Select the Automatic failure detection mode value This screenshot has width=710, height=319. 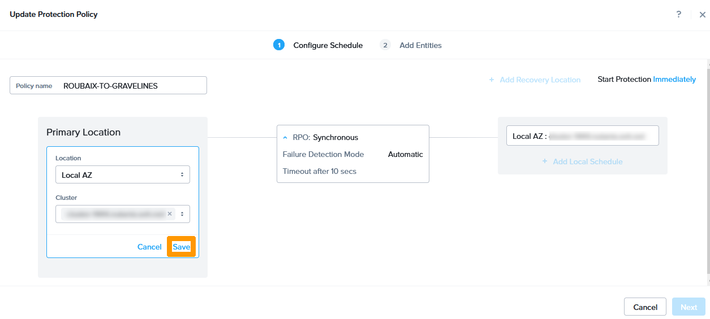[x=405, y=154]
